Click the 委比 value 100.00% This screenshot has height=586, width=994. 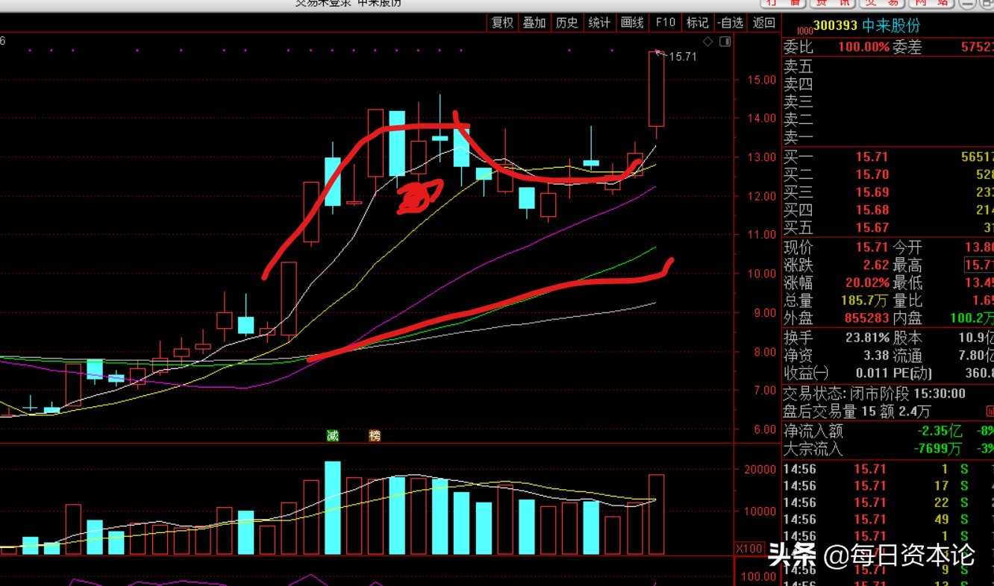pyautogui.click(x=863, y=47)
